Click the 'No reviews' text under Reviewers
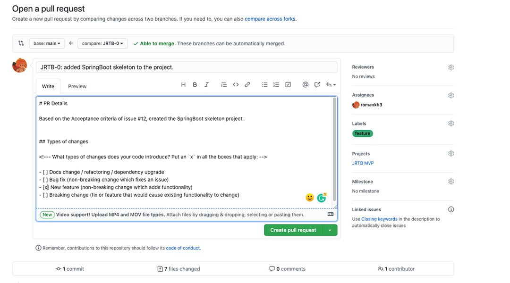 [x=363, y=76]
